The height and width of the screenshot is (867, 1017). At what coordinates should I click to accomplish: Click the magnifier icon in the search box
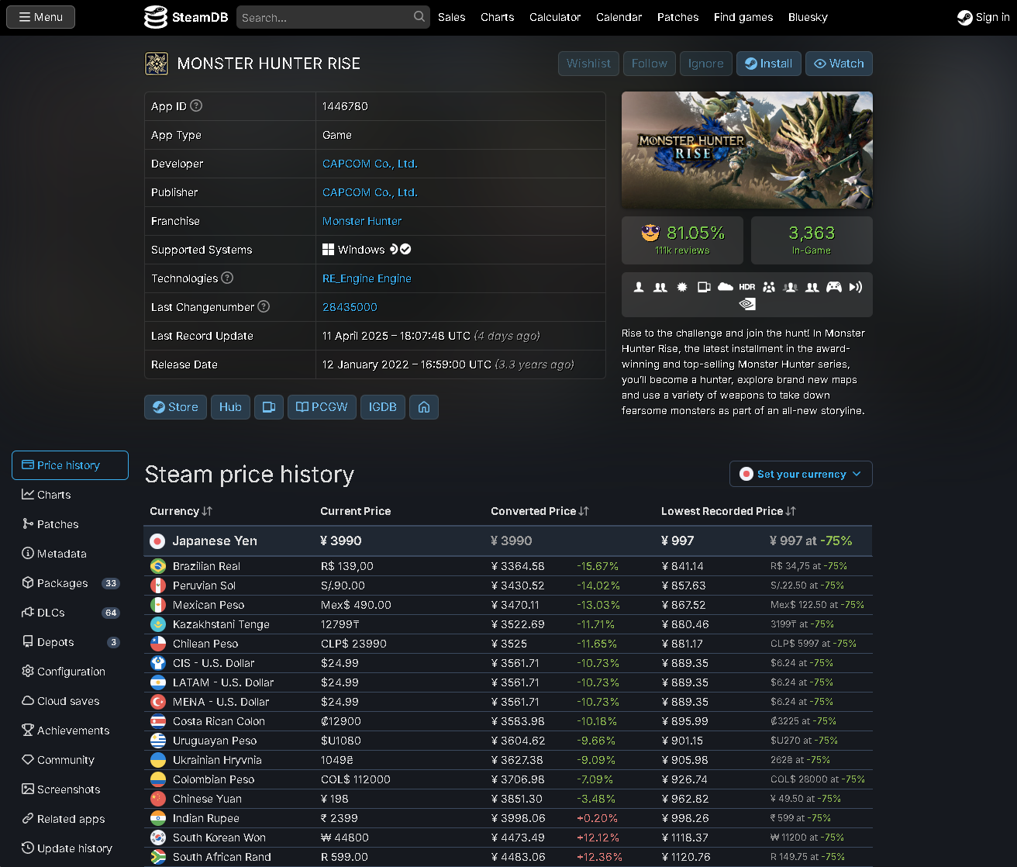click(419, 16)
